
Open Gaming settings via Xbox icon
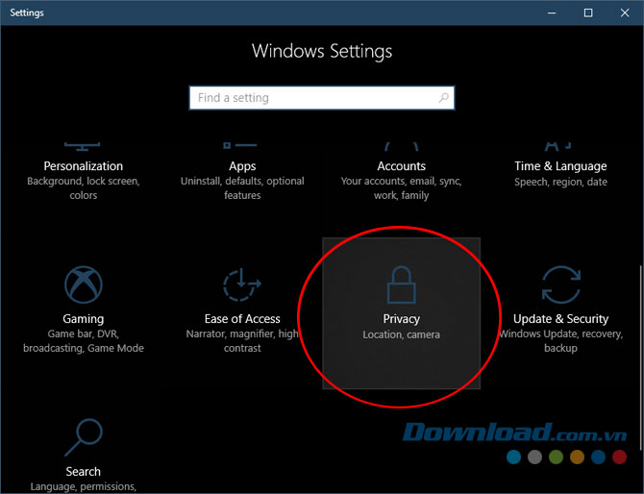pos(84,284)
